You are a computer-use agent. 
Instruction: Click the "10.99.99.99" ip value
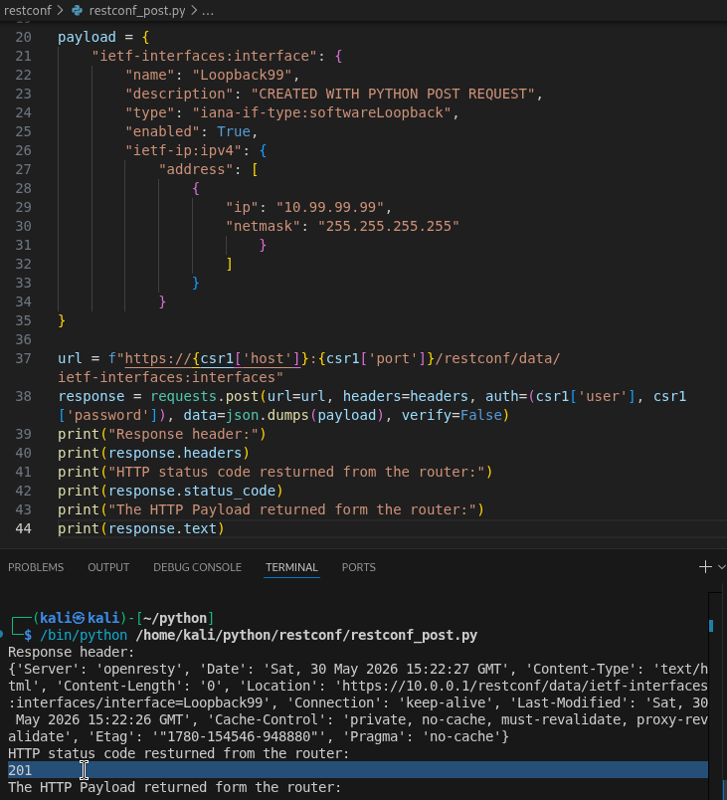tap(330, 207)
